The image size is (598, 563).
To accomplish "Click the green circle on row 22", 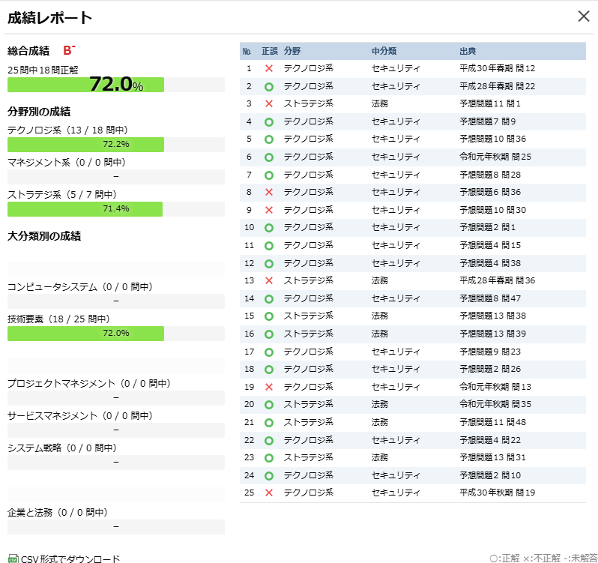I will coord(269,441).
